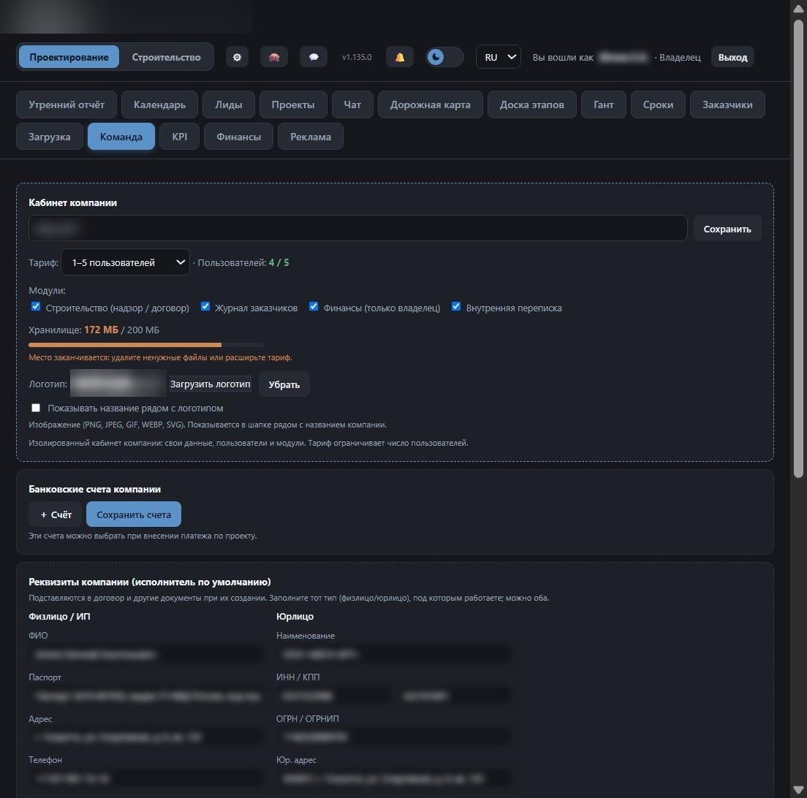Click the Сохранить счета button
This screenshot has width=807, height=798.
[x=134, y=514]
